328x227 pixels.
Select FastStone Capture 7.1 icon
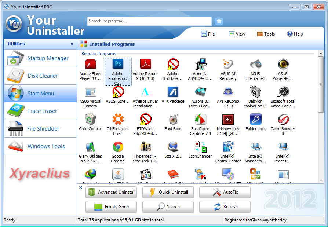(x=200, y=119)
